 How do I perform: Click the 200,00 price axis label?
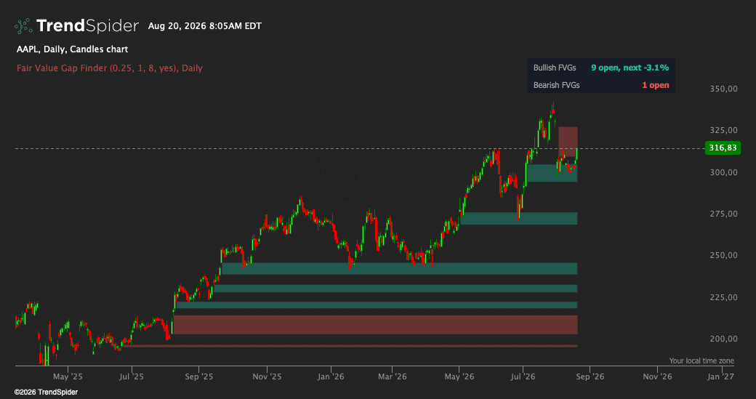coord(724,338)
